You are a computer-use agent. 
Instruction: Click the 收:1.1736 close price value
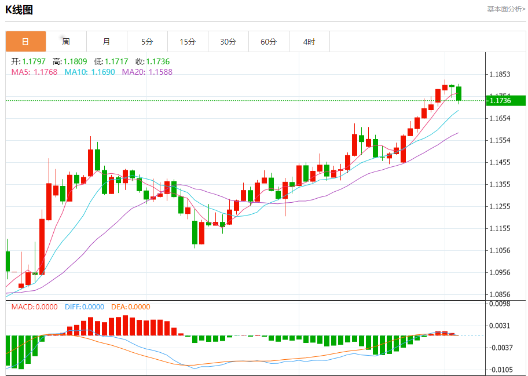click(152, 61)
